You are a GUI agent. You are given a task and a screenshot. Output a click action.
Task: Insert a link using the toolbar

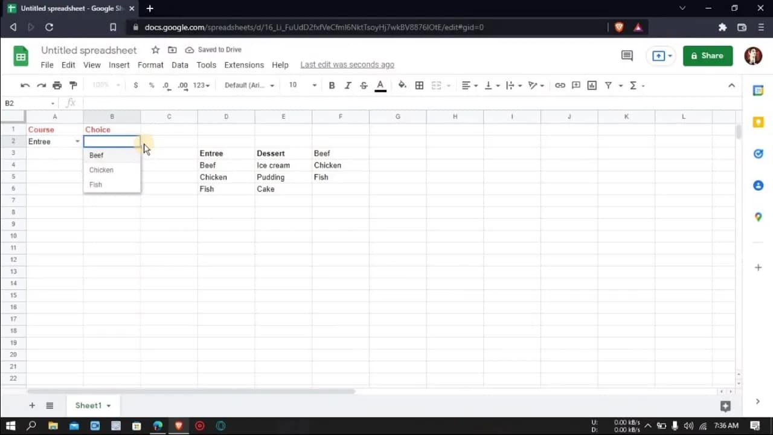pos(560,85)
